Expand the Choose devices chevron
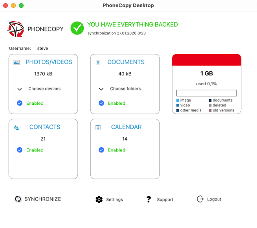The height and width of the screenshot is (228, 257). click(20, 89)
